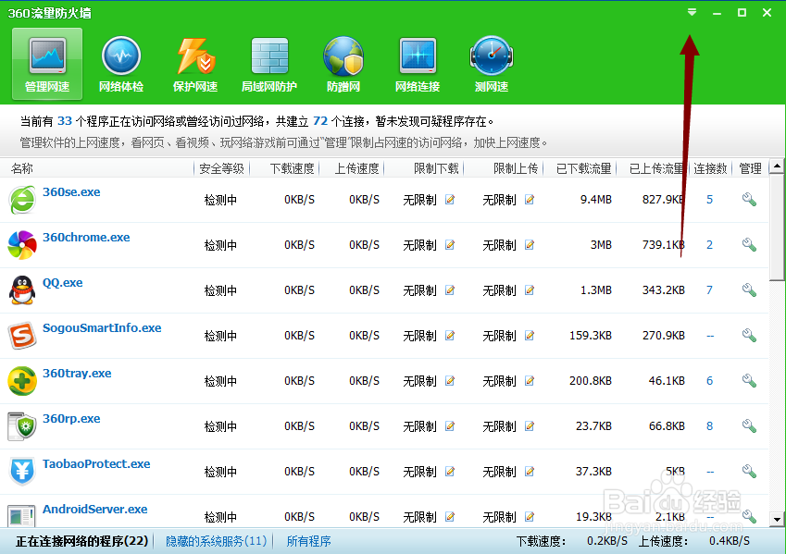Open manage wrench for 360se.exe
This screenshot has width=786, height=554.
749,200
